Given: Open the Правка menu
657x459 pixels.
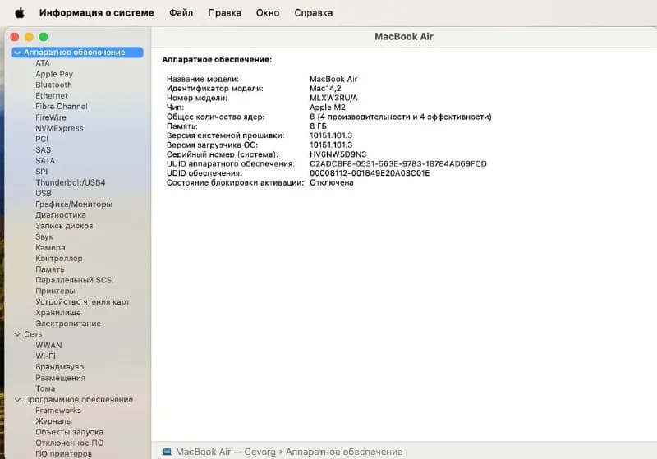Looking at the screenshot, I should click(x=224, y=13).
